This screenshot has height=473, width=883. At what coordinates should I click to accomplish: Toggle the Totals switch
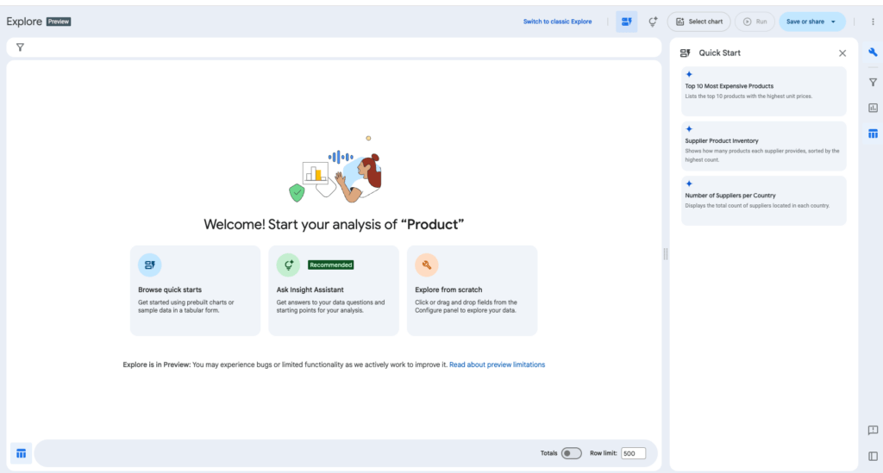point(571,453)
